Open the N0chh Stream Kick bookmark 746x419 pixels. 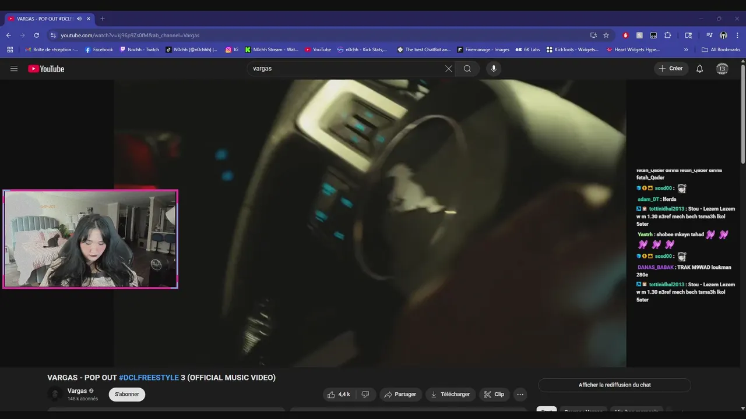click(272, 49)
